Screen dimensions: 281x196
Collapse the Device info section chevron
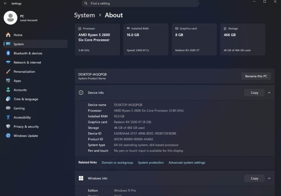point(269,93)
